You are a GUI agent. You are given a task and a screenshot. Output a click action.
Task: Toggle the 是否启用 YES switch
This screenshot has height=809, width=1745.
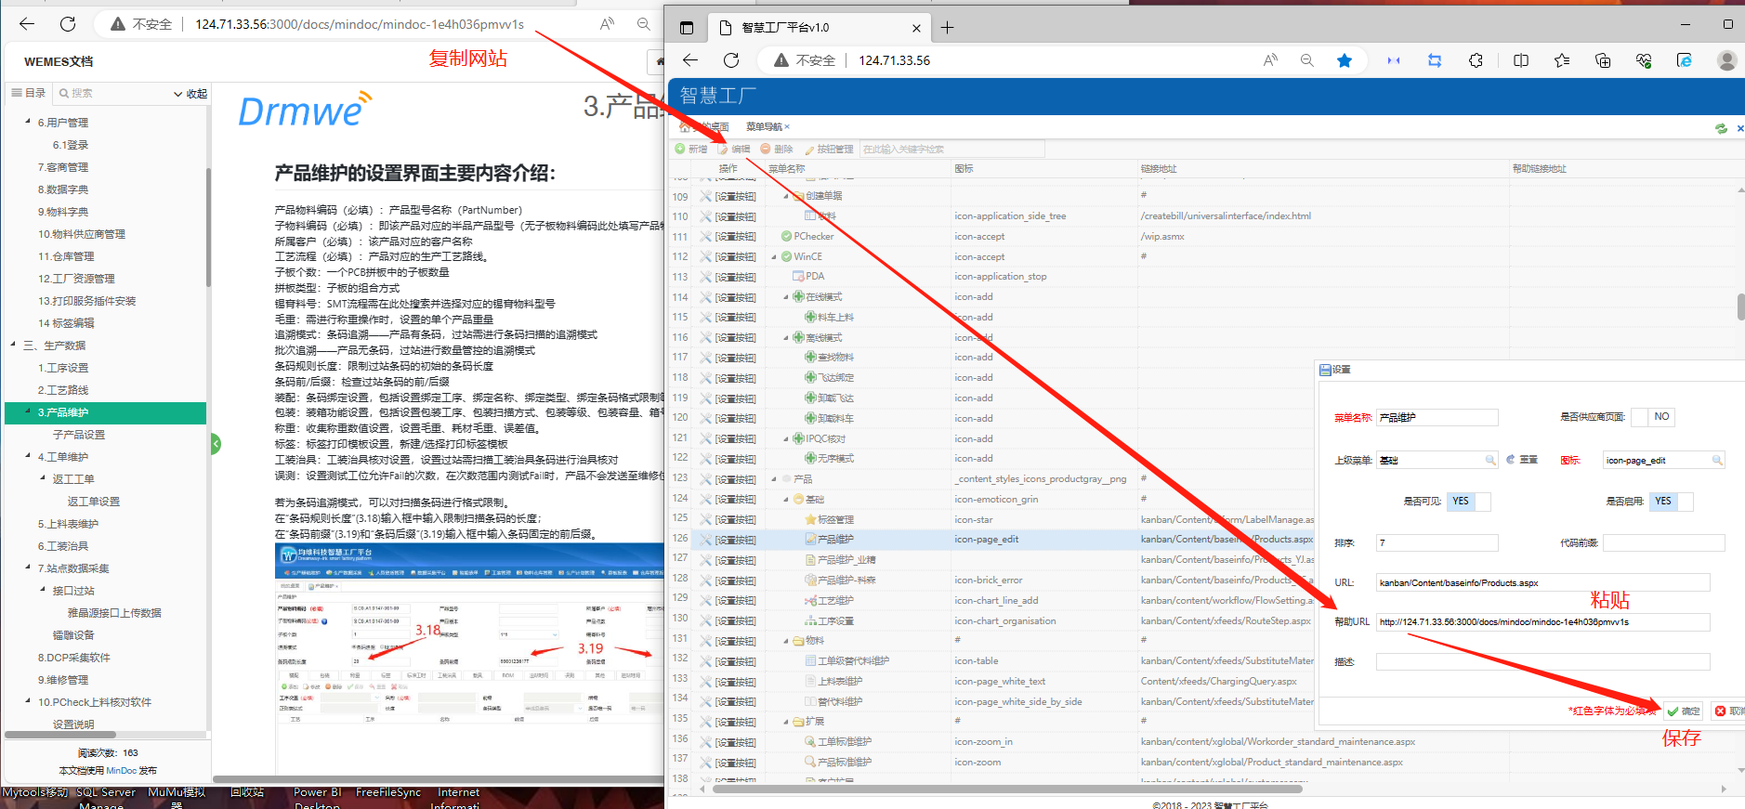pyautogui.click(x=1671, y=502)
